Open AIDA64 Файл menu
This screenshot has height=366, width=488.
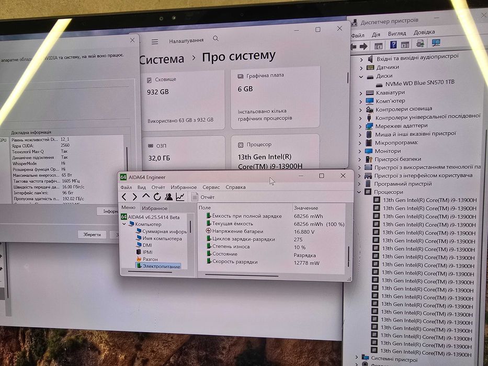[x=126, y=187]
